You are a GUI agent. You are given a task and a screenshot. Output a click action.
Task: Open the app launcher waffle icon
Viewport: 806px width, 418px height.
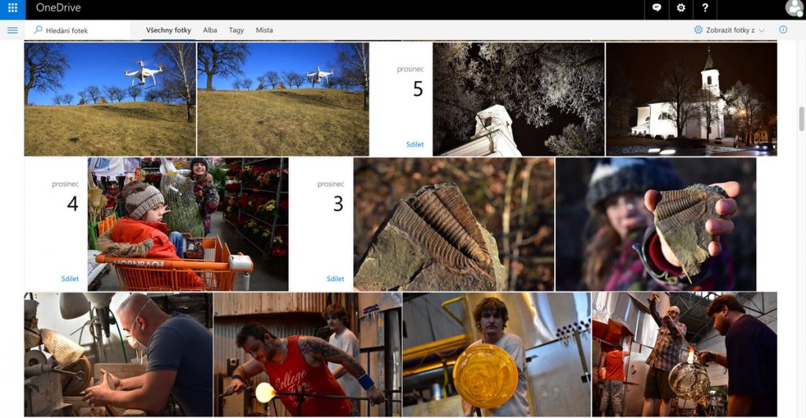click(13, 9)
